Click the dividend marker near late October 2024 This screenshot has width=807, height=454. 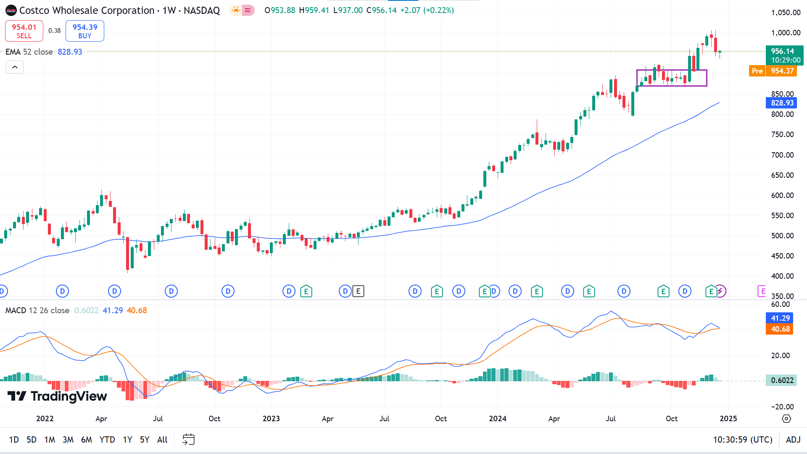click(x=685, y=291)
